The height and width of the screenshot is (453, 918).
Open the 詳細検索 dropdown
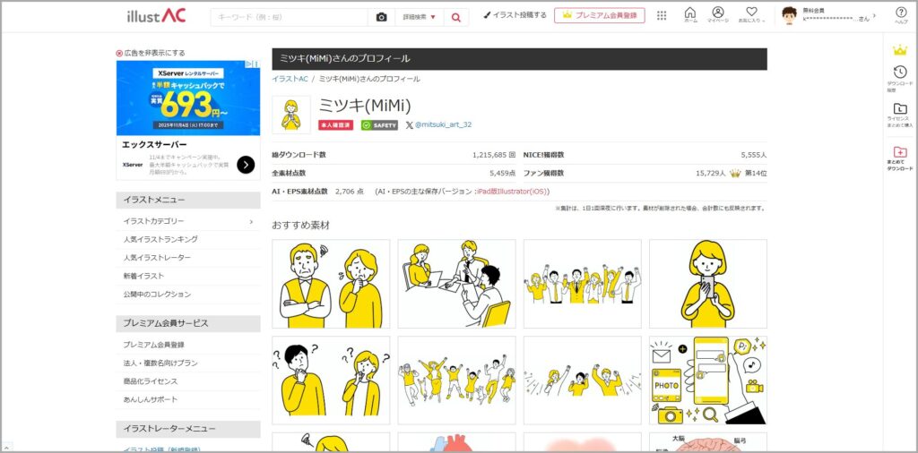pos(420,17)
